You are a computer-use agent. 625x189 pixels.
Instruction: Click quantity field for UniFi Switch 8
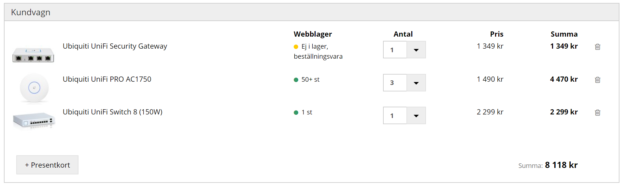click(x=395, y=116)
